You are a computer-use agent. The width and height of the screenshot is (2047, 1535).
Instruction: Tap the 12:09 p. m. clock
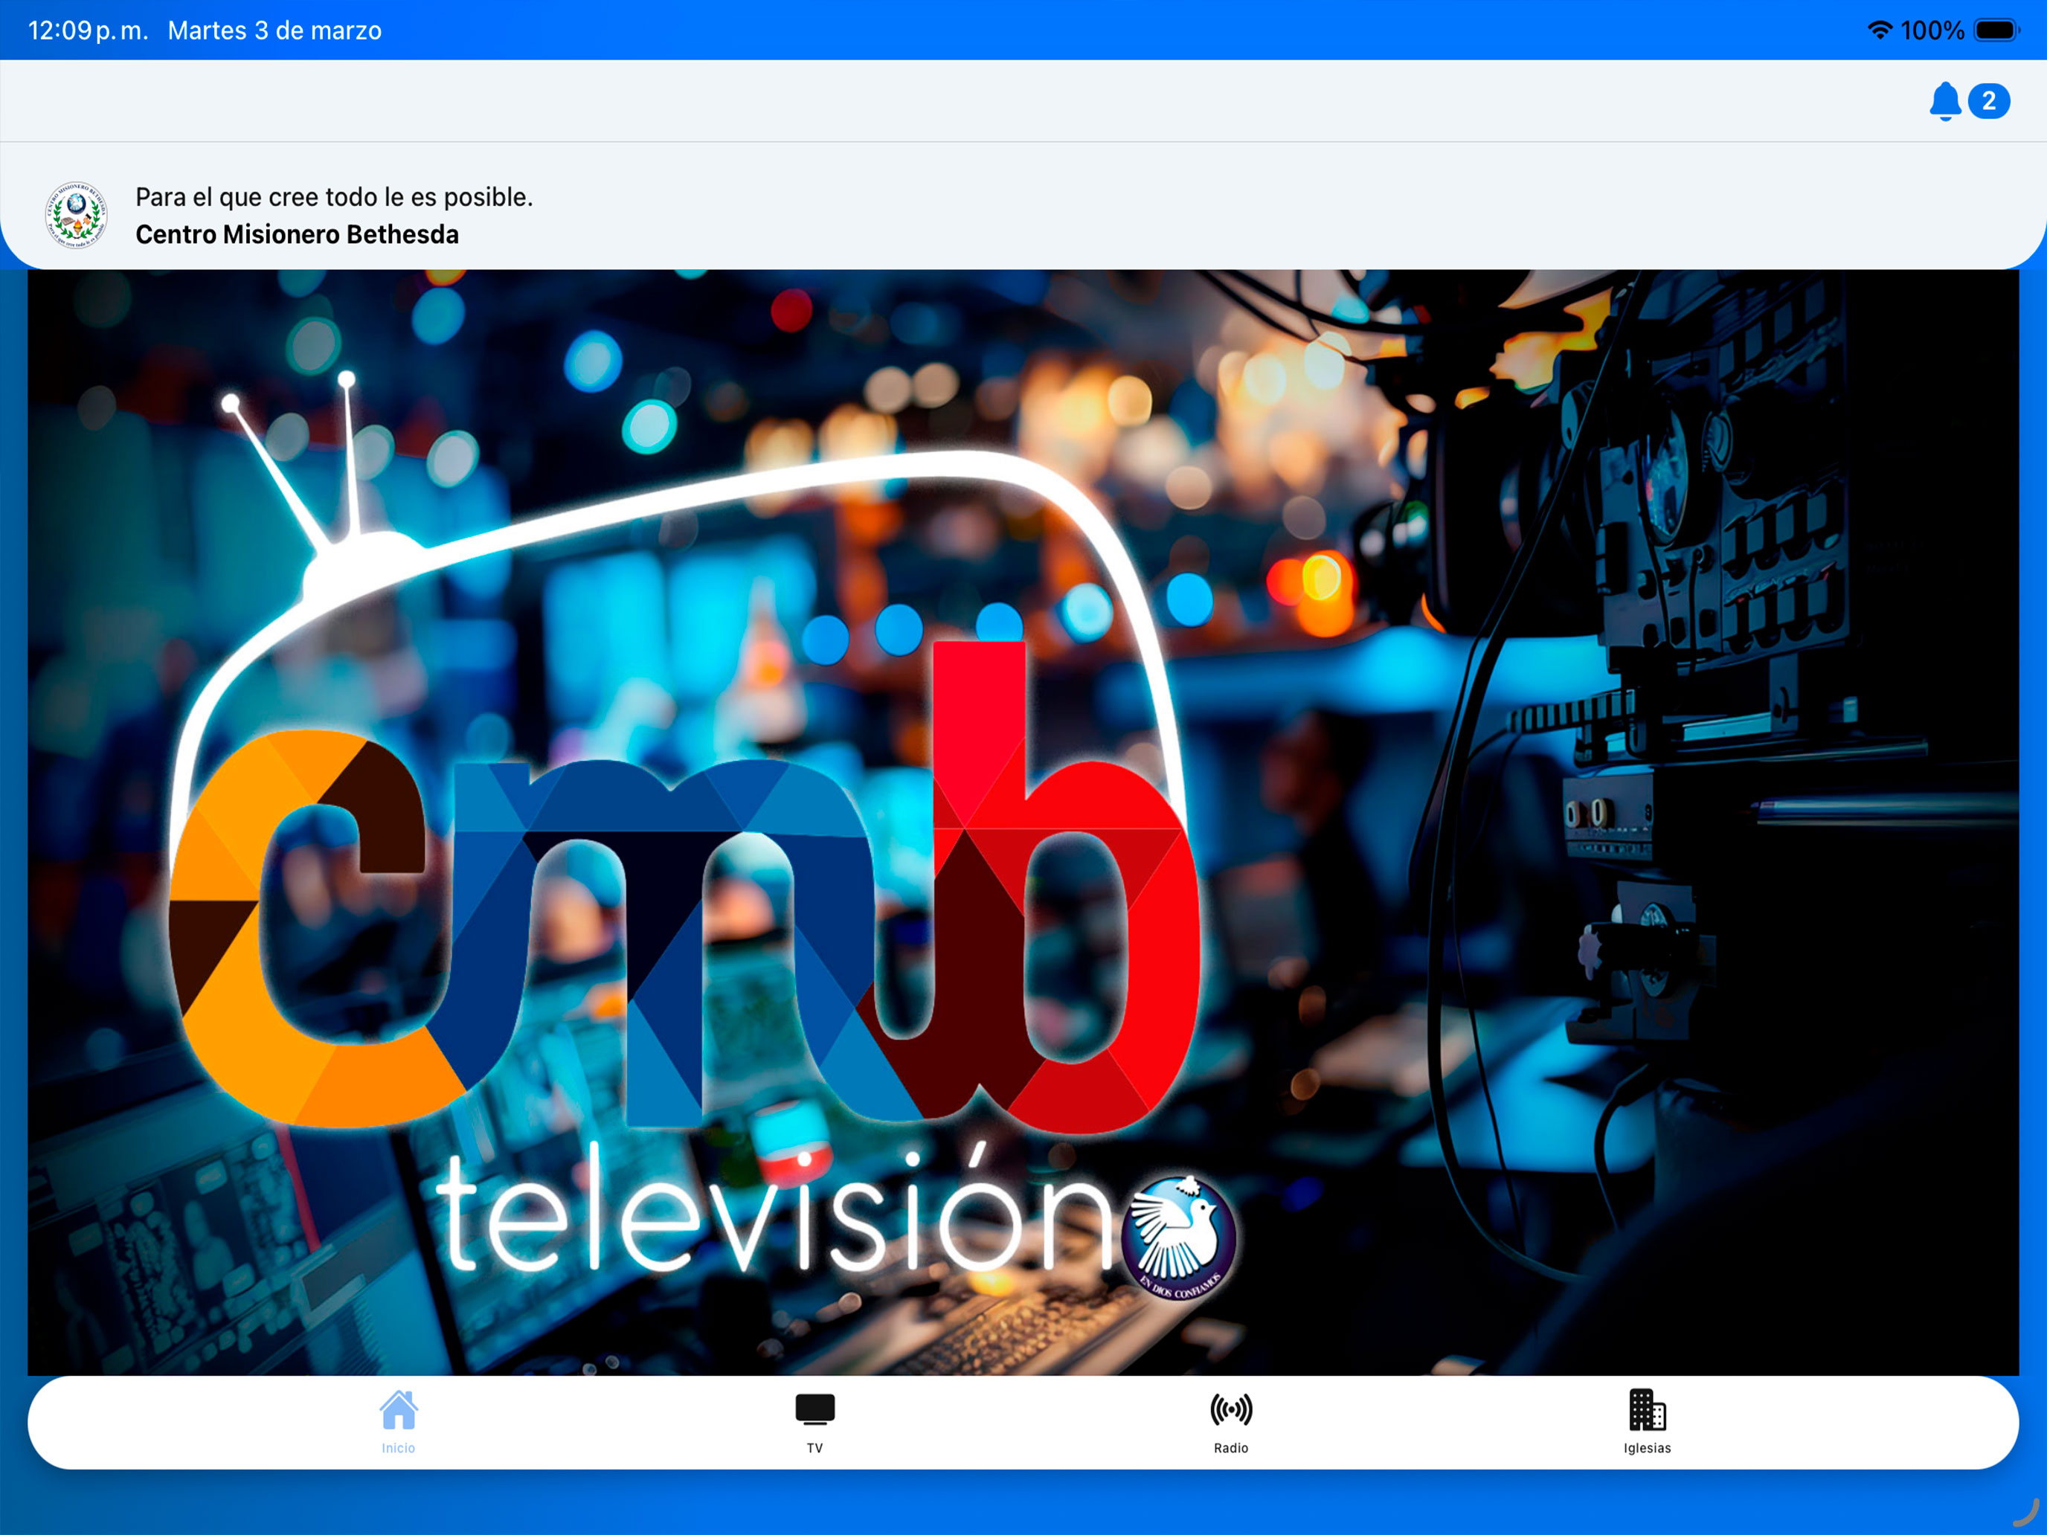pos(88,30)
